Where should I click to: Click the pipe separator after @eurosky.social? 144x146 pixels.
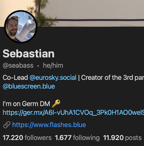coord(79,78)
